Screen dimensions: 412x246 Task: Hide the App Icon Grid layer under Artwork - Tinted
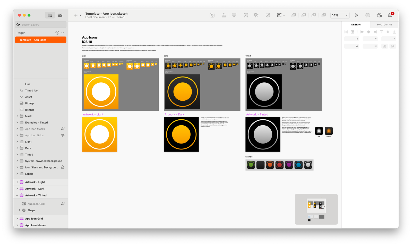63,204
